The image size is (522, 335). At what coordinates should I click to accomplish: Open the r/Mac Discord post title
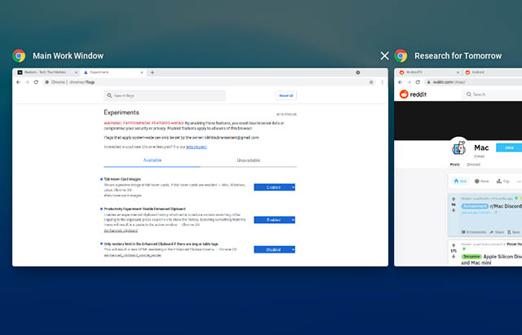506,206
